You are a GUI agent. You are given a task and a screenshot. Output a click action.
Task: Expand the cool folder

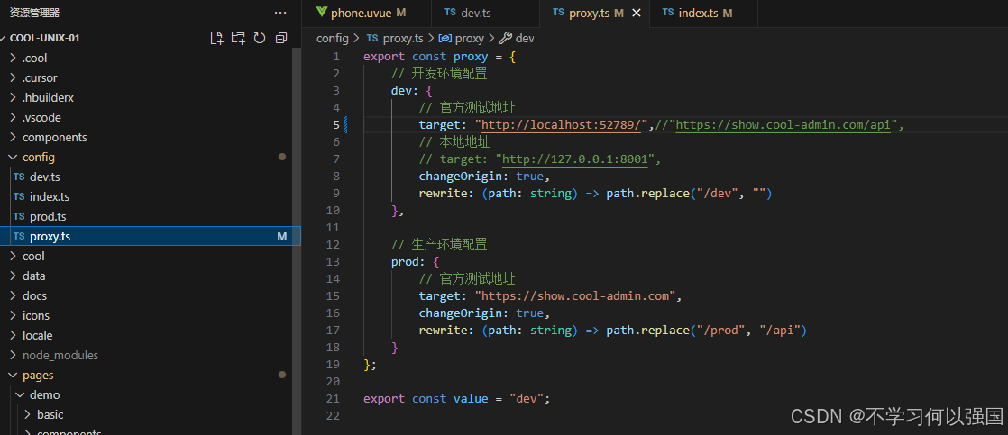tap(151, 256)
